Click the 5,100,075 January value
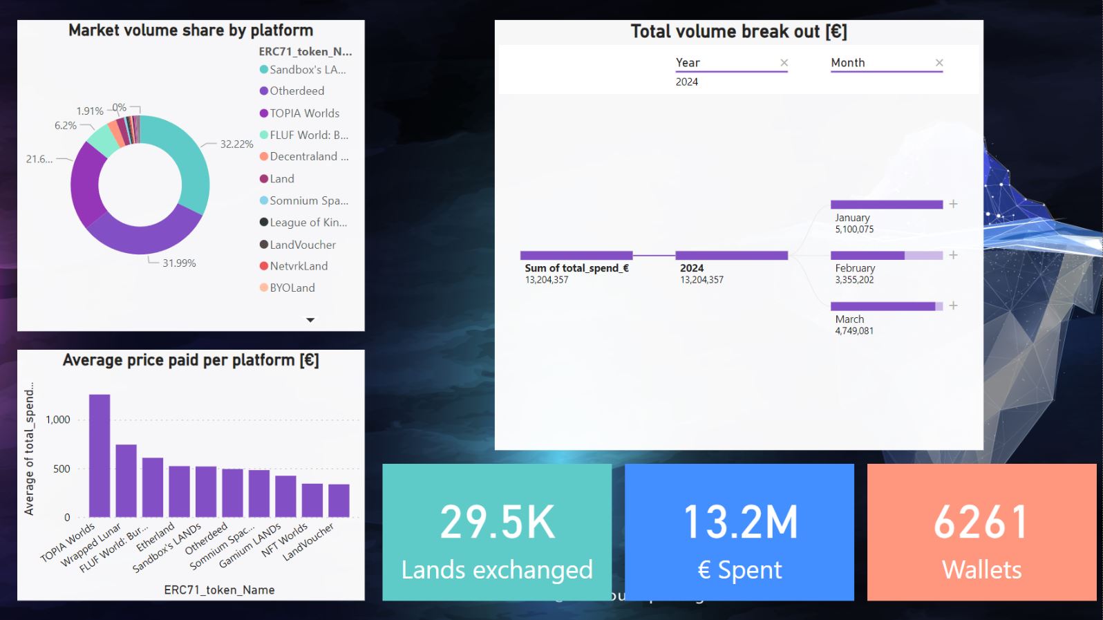 point(854,229)
